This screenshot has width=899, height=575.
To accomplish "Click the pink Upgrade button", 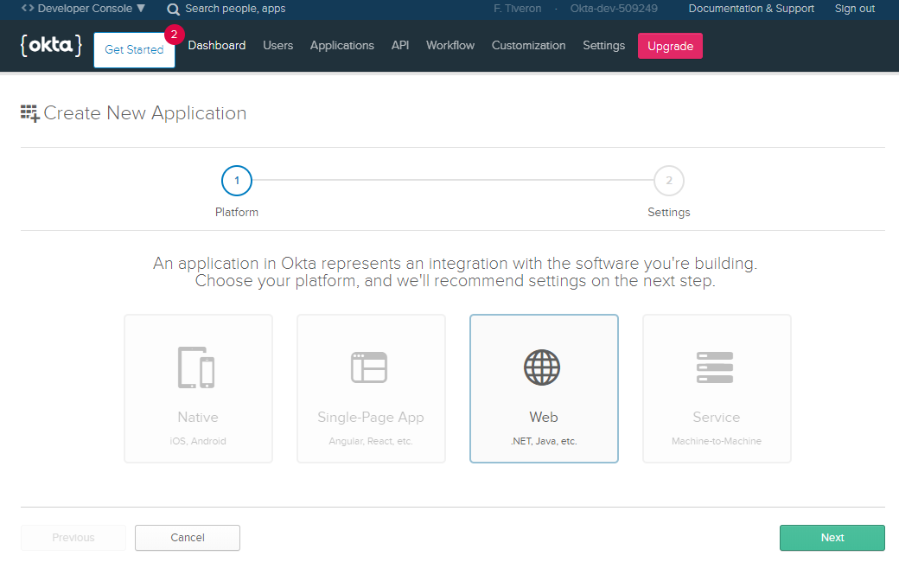I will [x=670, y=47].
